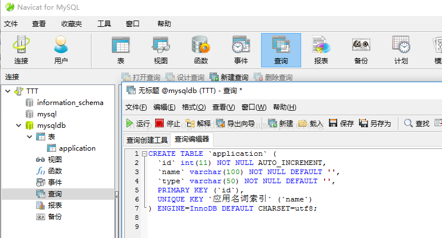This screenshot has width=442, height=238.
Task: Open query window 文件(F) menu
Action: click(136, 107)
